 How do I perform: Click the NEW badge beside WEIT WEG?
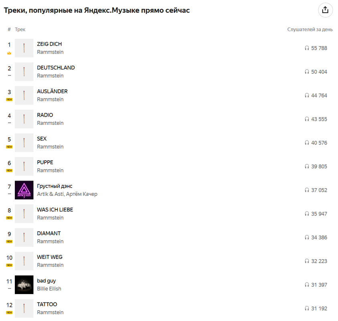[x=9, y=265]
